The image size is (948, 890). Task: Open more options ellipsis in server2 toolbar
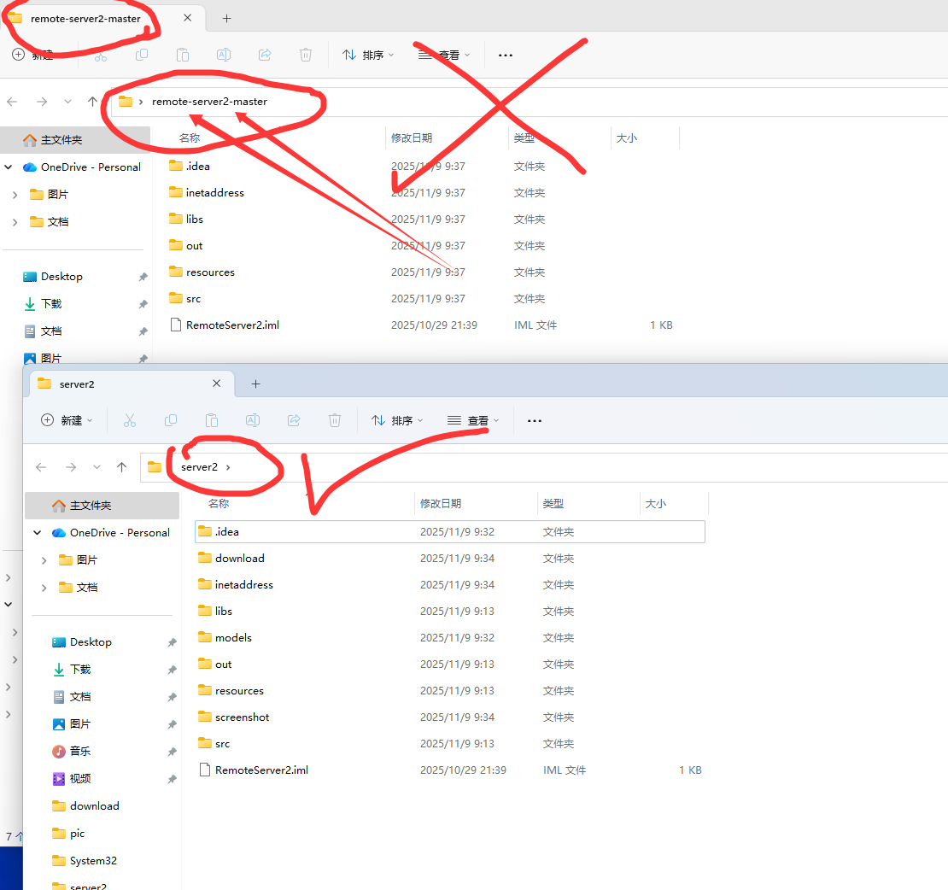[x=535, y=421]
